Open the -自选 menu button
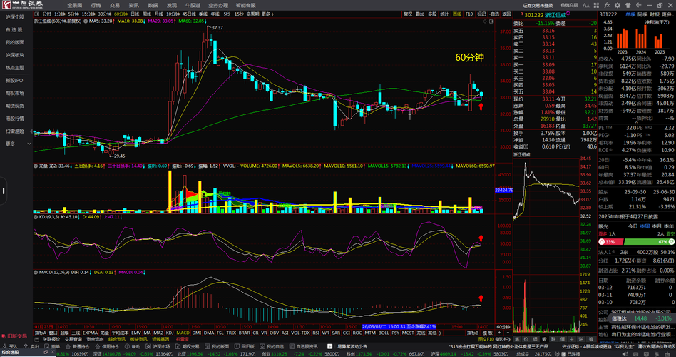 point(494,14)
